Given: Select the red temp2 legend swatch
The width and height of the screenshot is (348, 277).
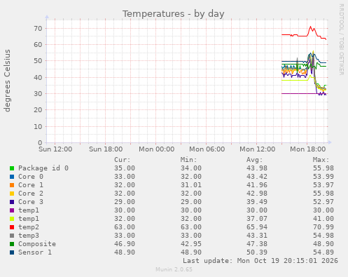Looking at the screenshot, I should coord(12,227).
